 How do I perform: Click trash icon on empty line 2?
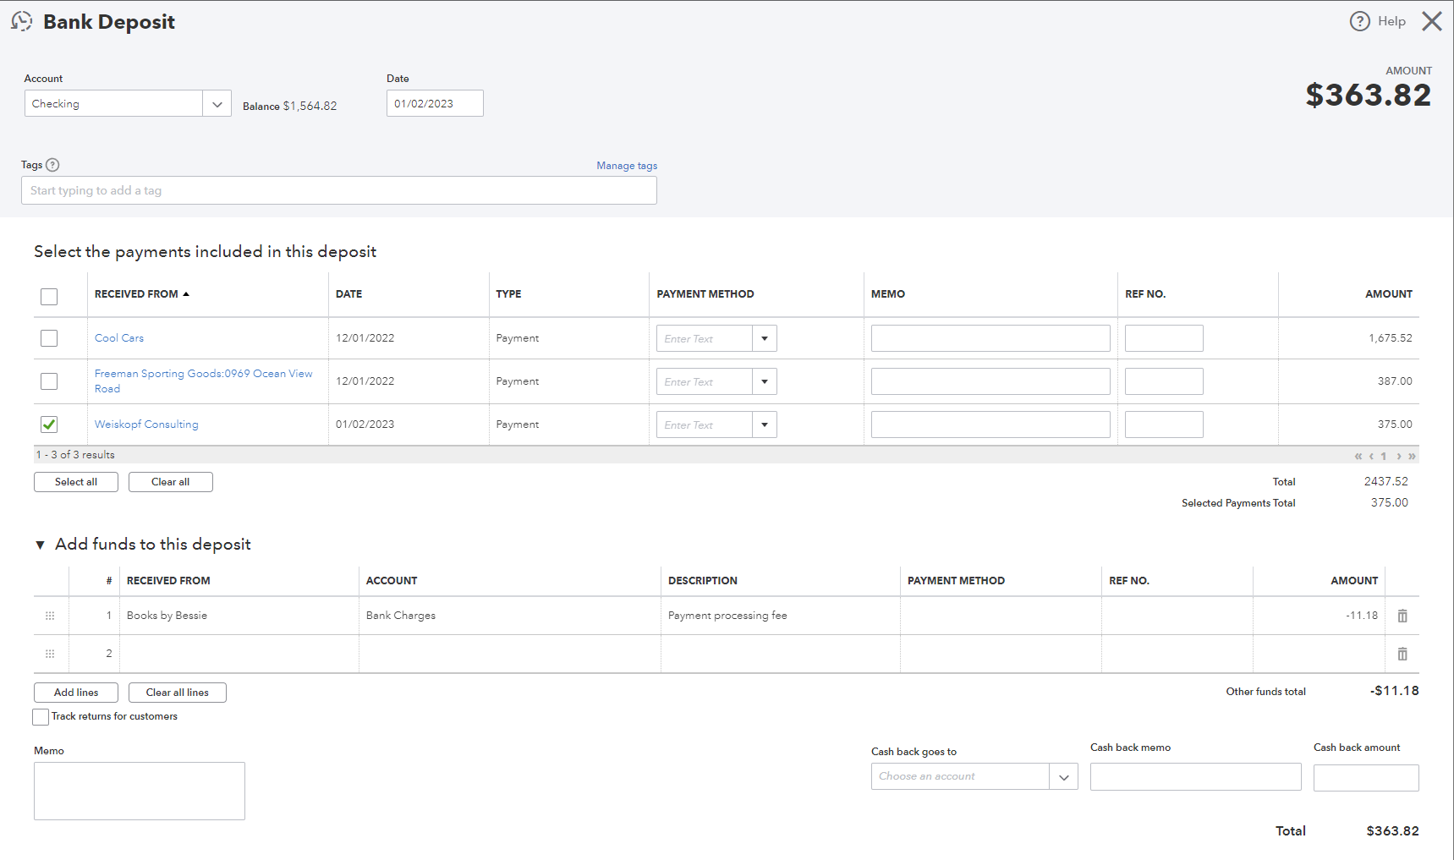point(1402,654)
